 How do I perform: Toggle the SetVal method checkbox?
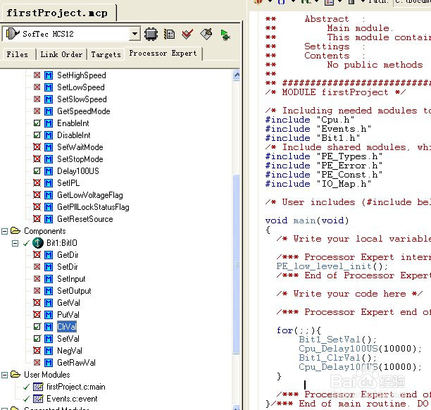click(37, 338)
